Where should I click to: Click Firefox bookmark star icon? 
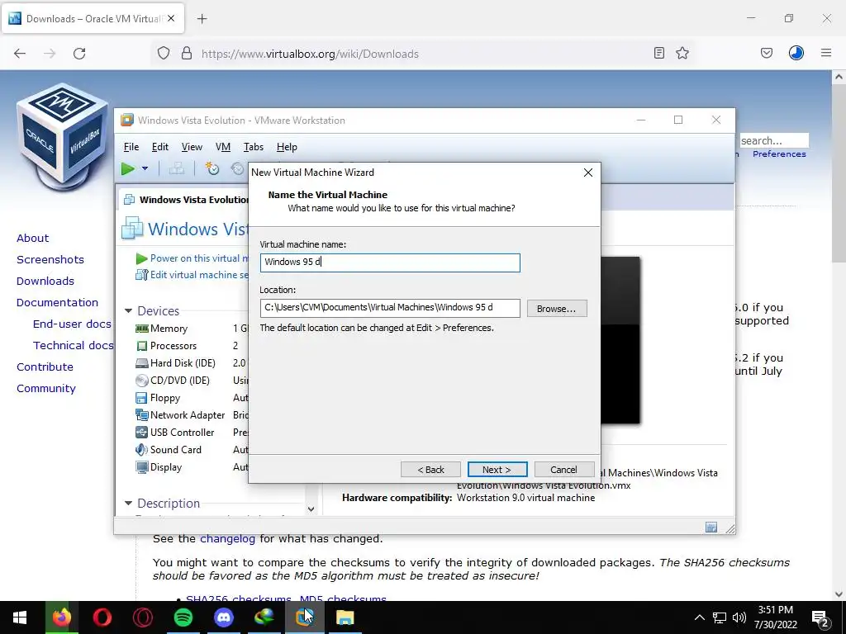click(682, 53)
